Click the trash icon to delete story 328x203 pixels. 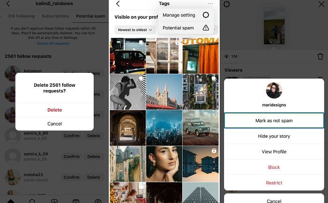320,56
